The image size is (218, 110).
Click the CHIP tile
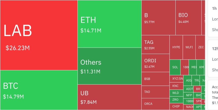click(x=176, y=106)
